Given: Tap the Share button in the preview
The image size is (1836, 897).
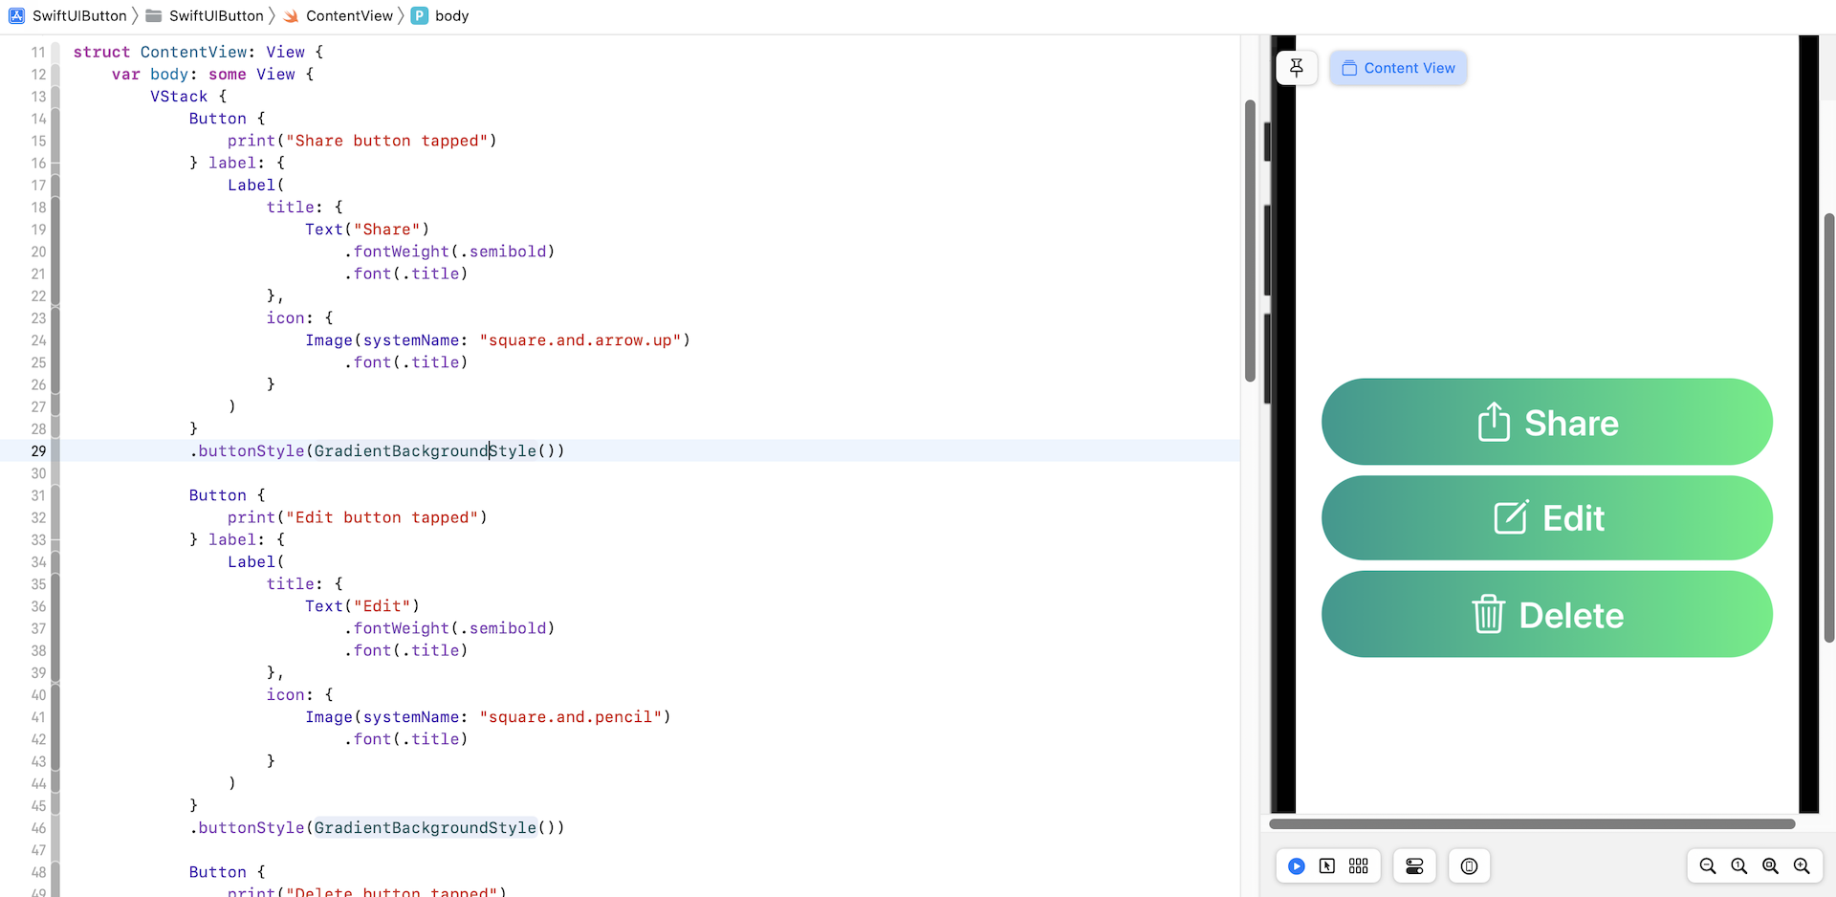Looking at the screenshot, I should [1546, 422].
